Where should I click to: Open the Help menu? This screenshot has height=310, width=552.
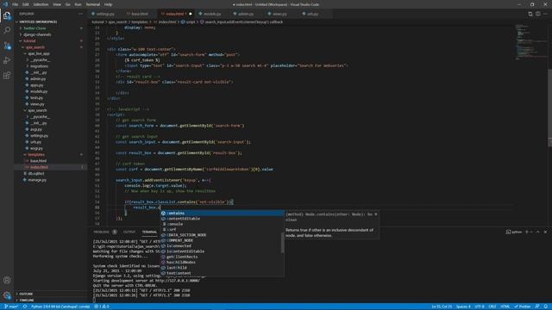(x=109, y=4)
